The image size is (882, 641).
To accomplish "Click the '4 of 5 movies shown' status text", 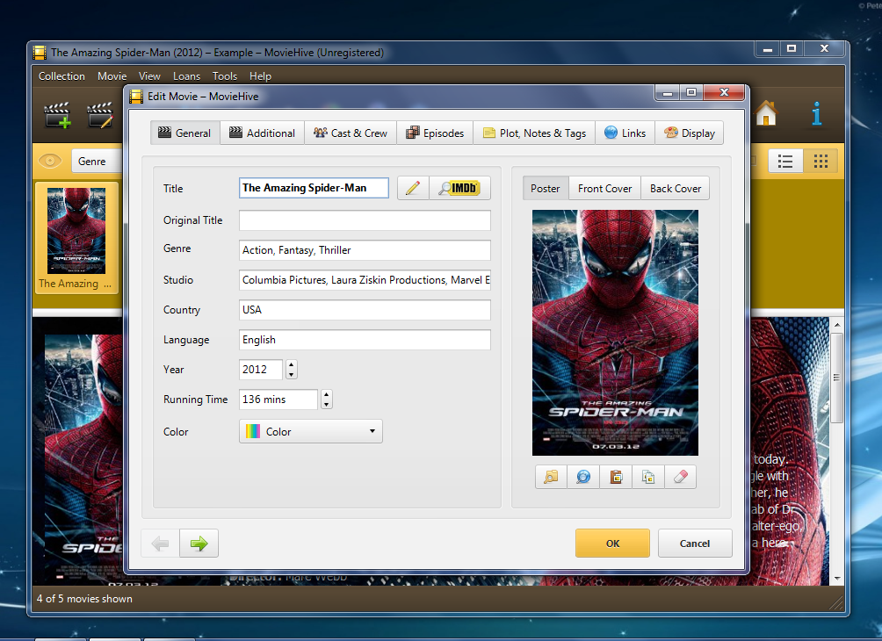I will tap(84, 599).
